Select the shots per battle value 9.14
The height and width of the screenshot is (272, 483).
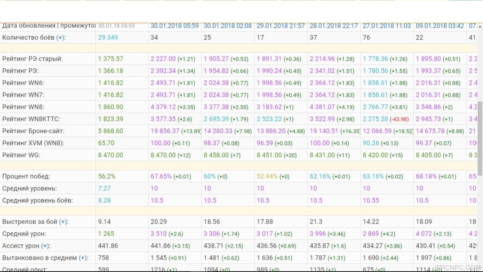pos(105,222)
